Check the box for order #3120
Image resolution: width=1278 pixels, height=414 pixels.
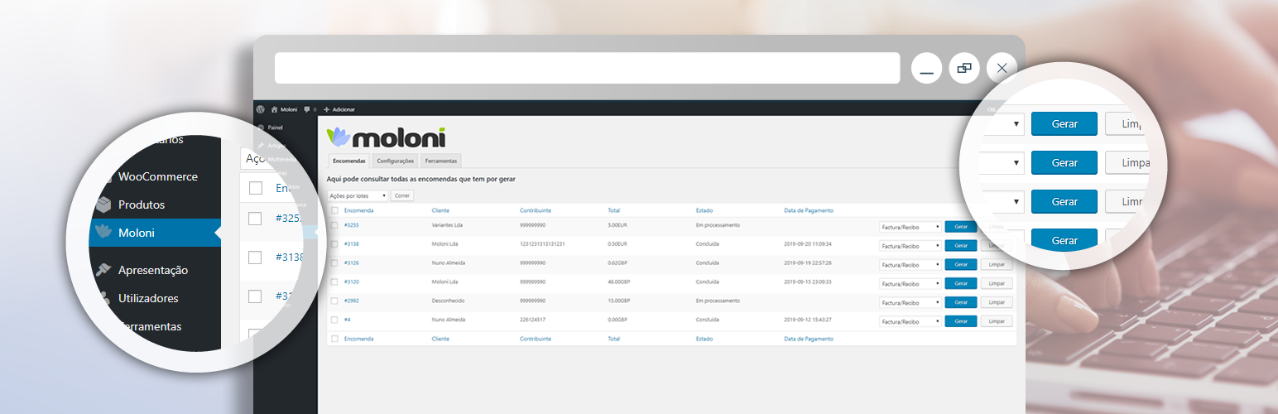tap(335, 282)
